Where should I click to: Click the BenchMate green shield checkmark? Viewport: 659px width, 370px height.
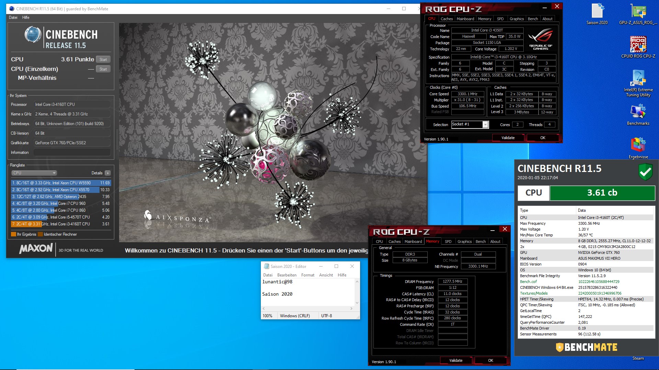645,172
